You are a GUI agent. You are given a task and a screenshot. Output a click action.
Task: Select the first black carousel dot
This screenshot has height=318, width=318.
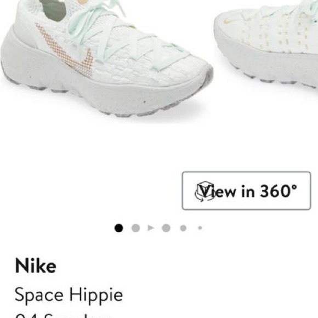tap(118, 228)
